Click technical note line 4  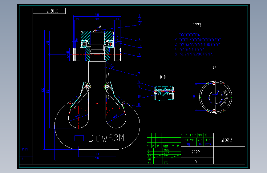(189, 49)
